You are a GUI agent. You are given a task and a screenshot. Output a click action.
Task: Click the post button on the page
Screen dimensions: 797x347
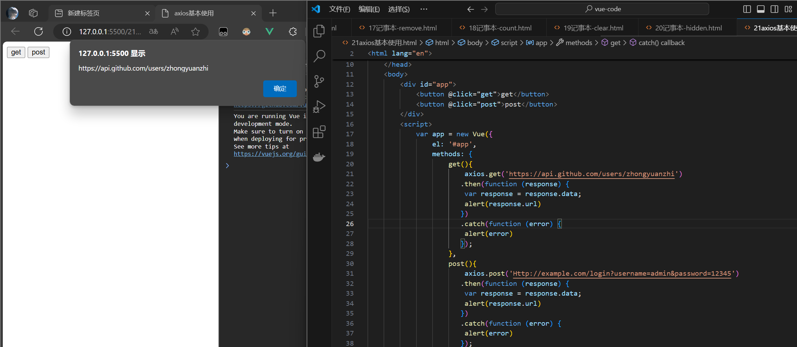coord(39,52)
